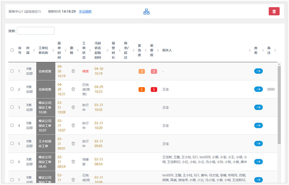Image resolution: width=289 pixels, height=185 pixels.
Task: Toggle the select-all checkbox in table header
Action: pos(12,50)
